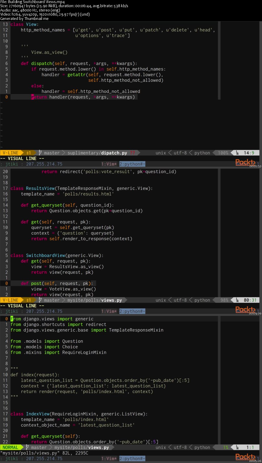This screenshot has width=262, height=463.
Task: Click the "template_name = 'polls/results.html'" line
Action: 67,194
